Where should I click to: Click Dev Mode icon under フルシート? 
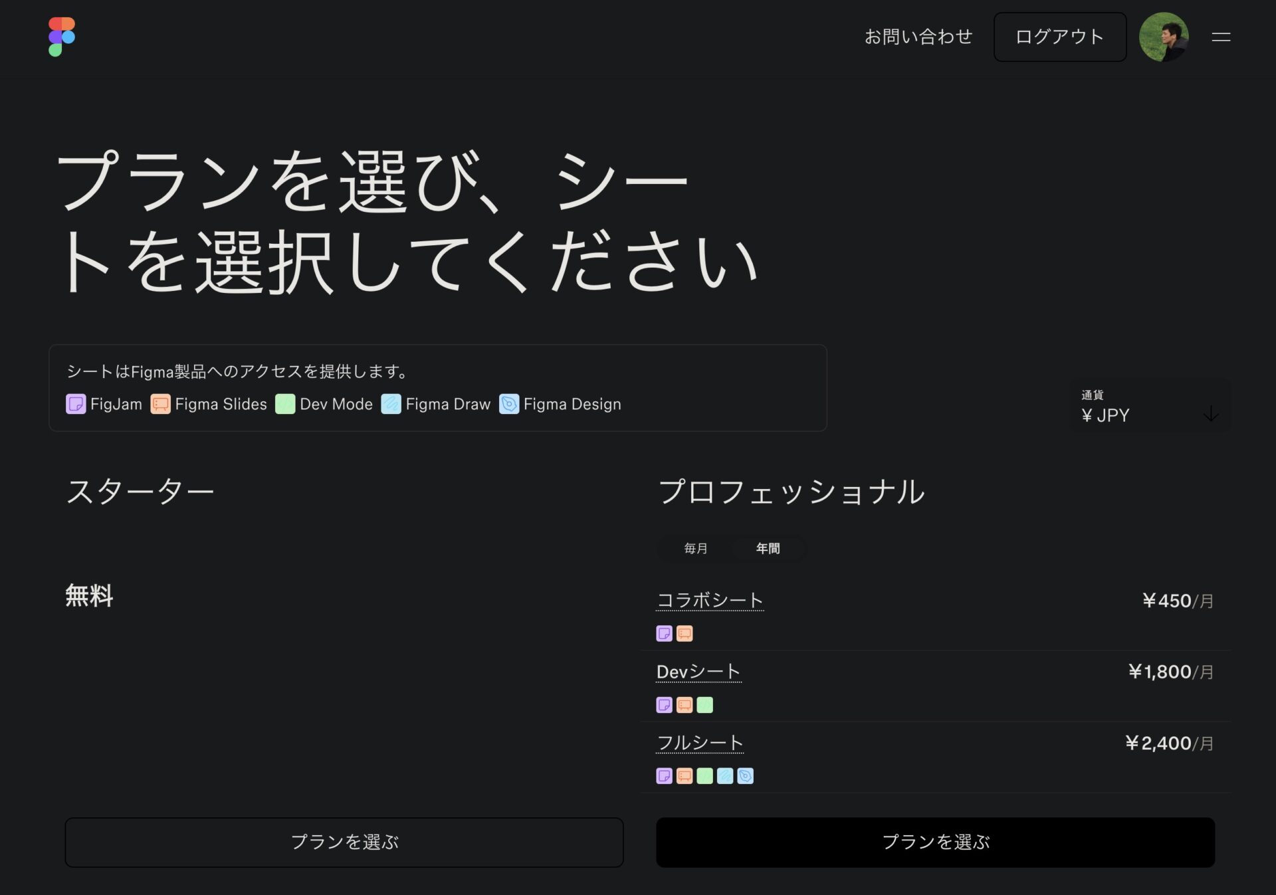704,775
